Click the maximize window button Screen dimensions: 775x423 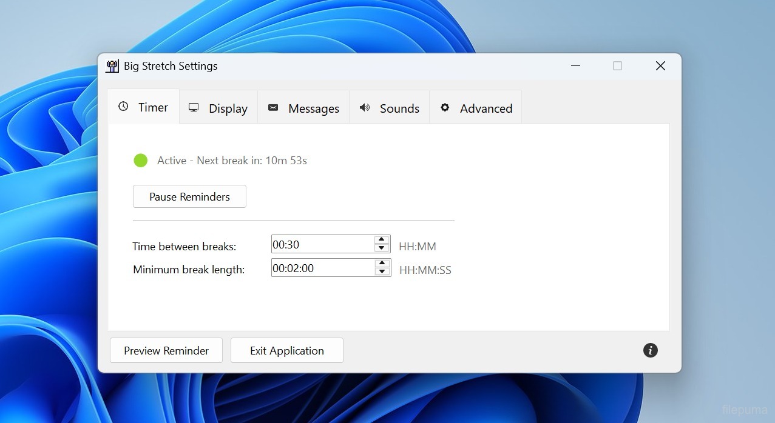click(617, 66)
